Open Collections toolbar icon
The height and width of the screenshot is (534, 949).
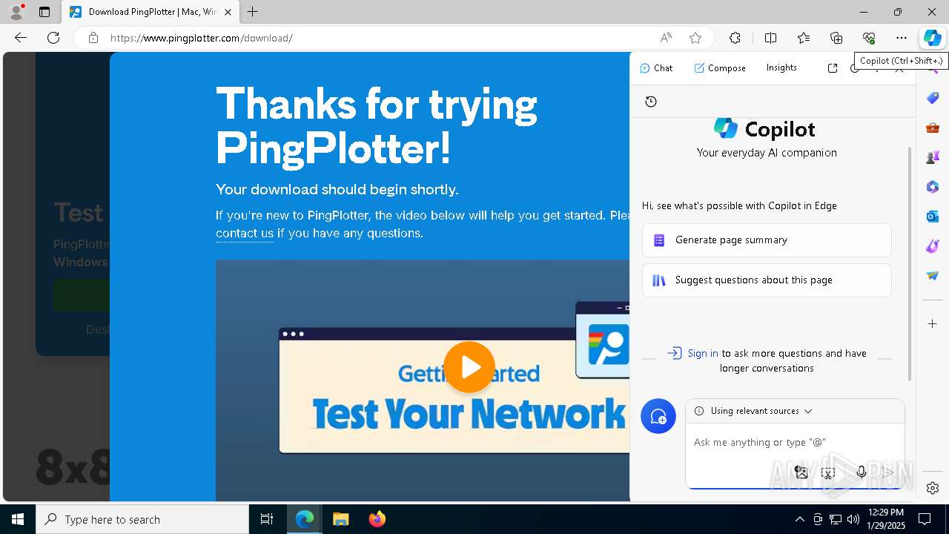pos(836,38)
